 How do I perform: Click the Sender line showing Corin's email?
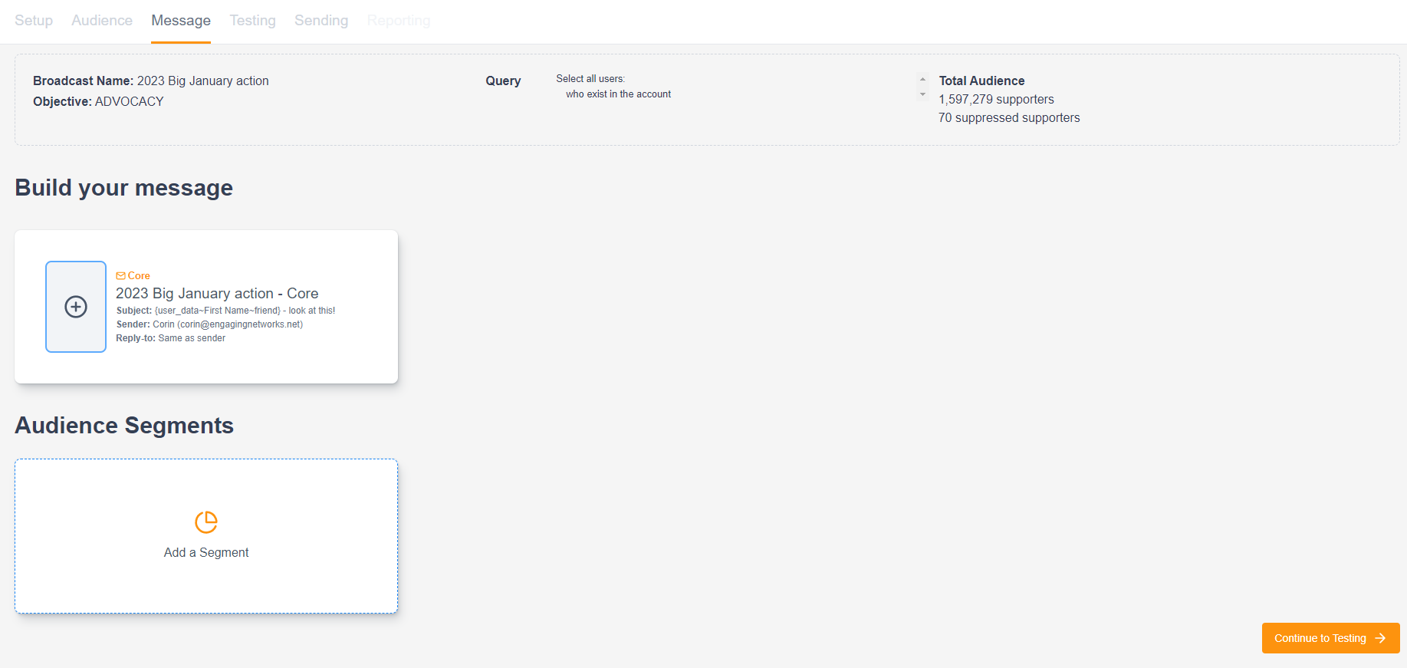click(x=209, y=324)
